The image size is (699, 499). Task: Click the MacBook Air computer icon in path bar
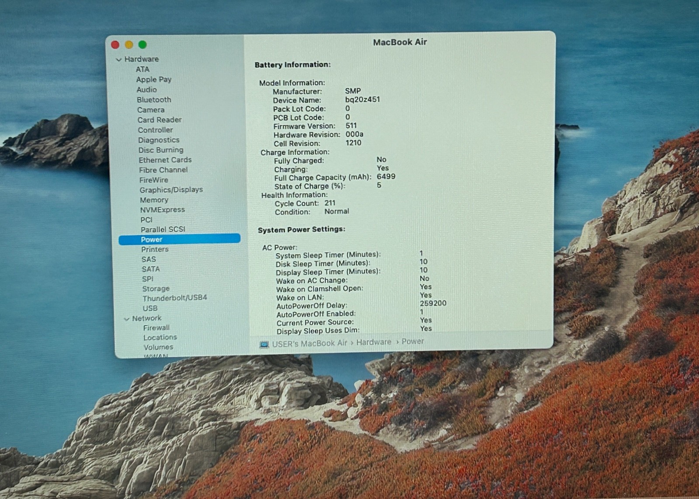[x=264, y=344]
